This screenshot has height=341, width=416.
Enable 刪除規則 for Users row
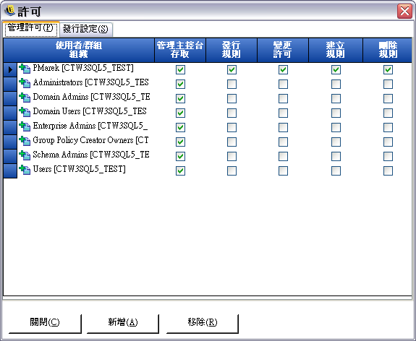(388, 171)
